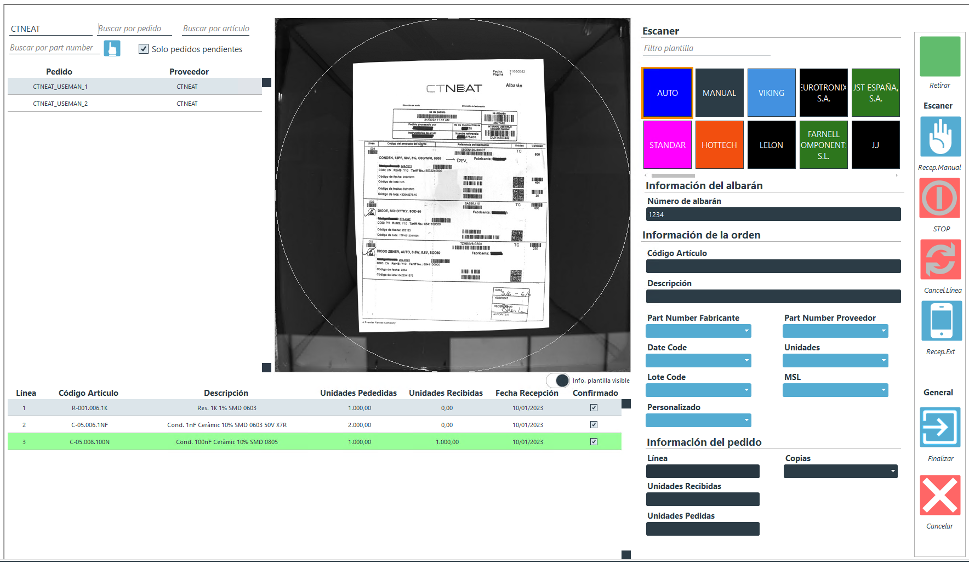969x562 pixels.
Task: Select the AUTO scanner template
Action: coord(667,93)
